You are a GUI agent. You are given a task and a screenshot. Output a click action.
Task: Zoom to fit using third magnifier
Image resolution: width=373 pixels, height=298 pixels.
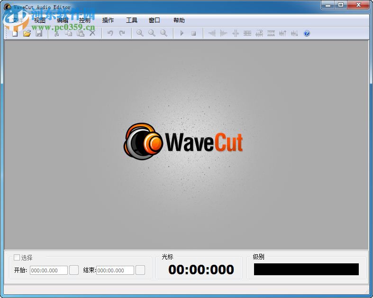[x=164, y=33]
